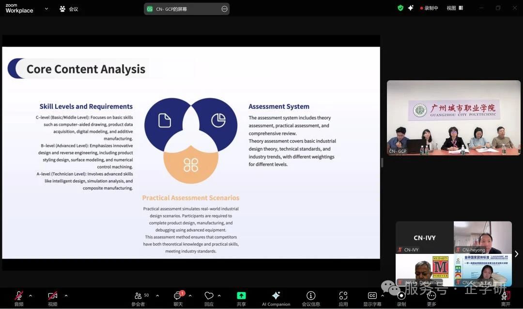523x309 pixels.
Task: Open the participants panel
Action: pos(138,296)
